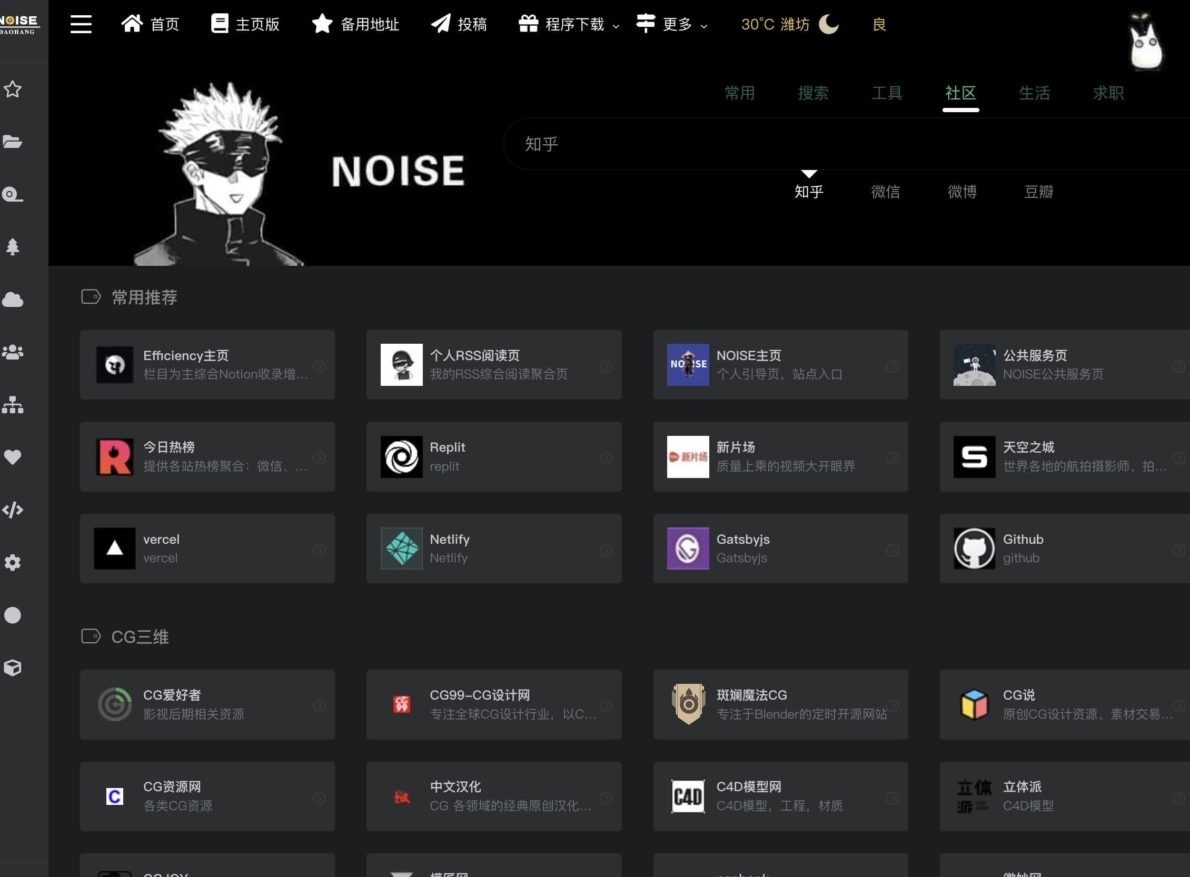Click into the 知乎 search input field
Screen dimensions: 1190x877
click(847, 144)
